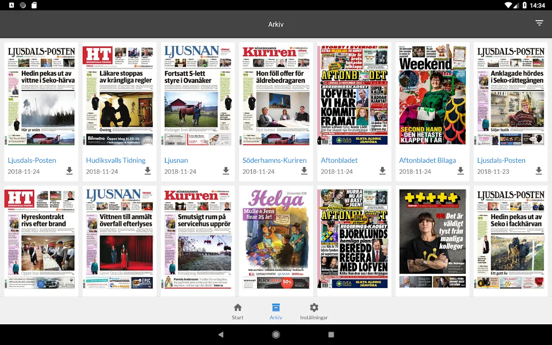This screenshot has width=552, height=345.
Task: Open Ljusnan cover with 'Vittnen till anmält överfall'
Action: click(119, 238)
